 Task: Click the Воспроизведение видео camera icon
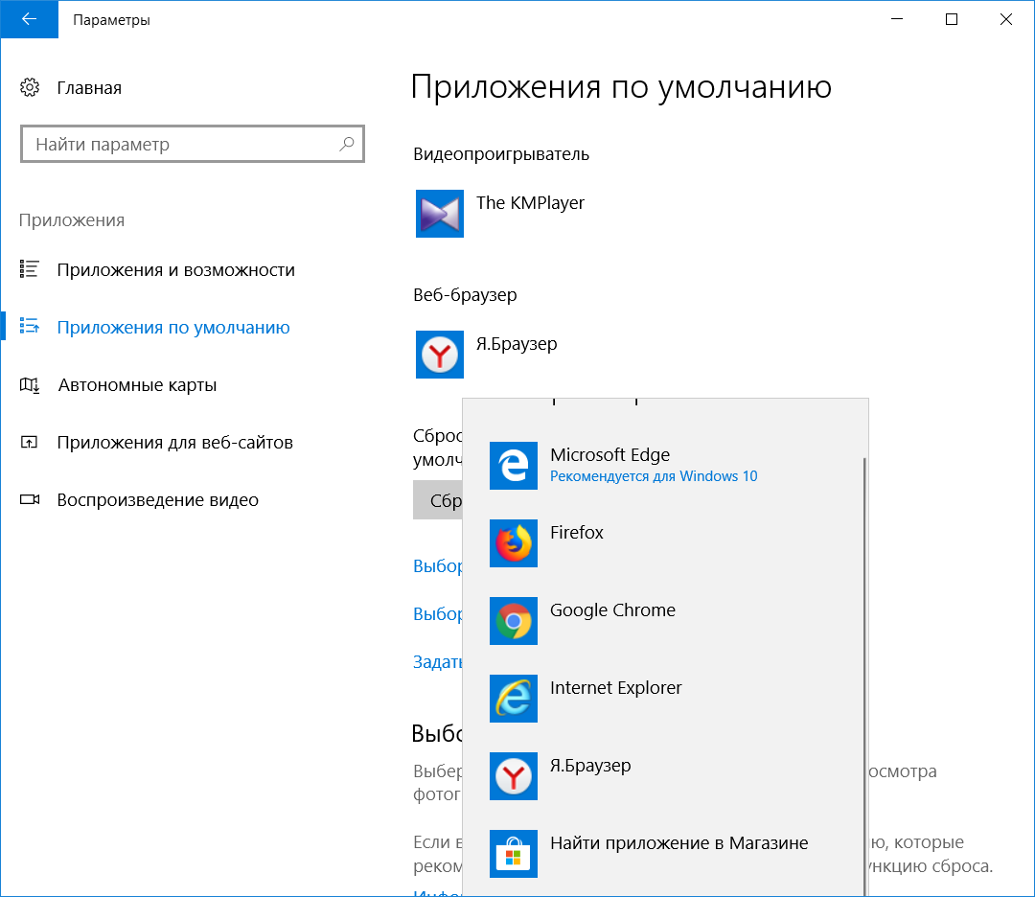coord(30,499)
